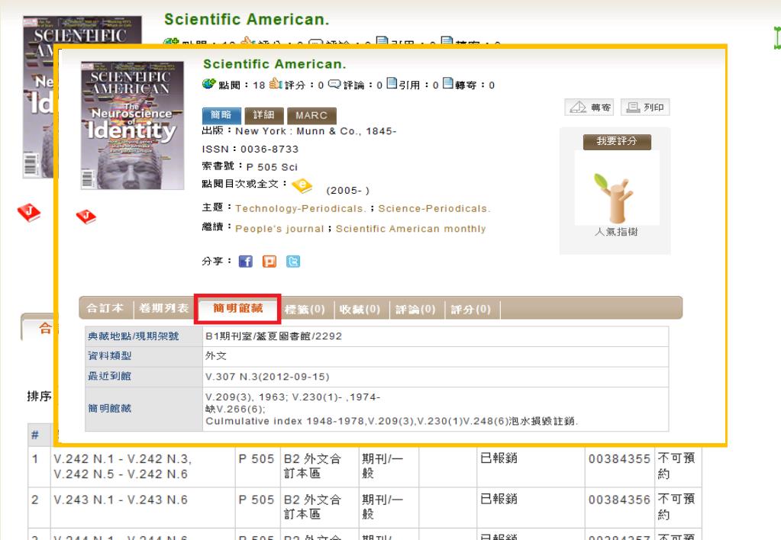Click the 列印 print button
This screenshot has width=781, height=540.
pyautogui.click(x=645, y=107)
